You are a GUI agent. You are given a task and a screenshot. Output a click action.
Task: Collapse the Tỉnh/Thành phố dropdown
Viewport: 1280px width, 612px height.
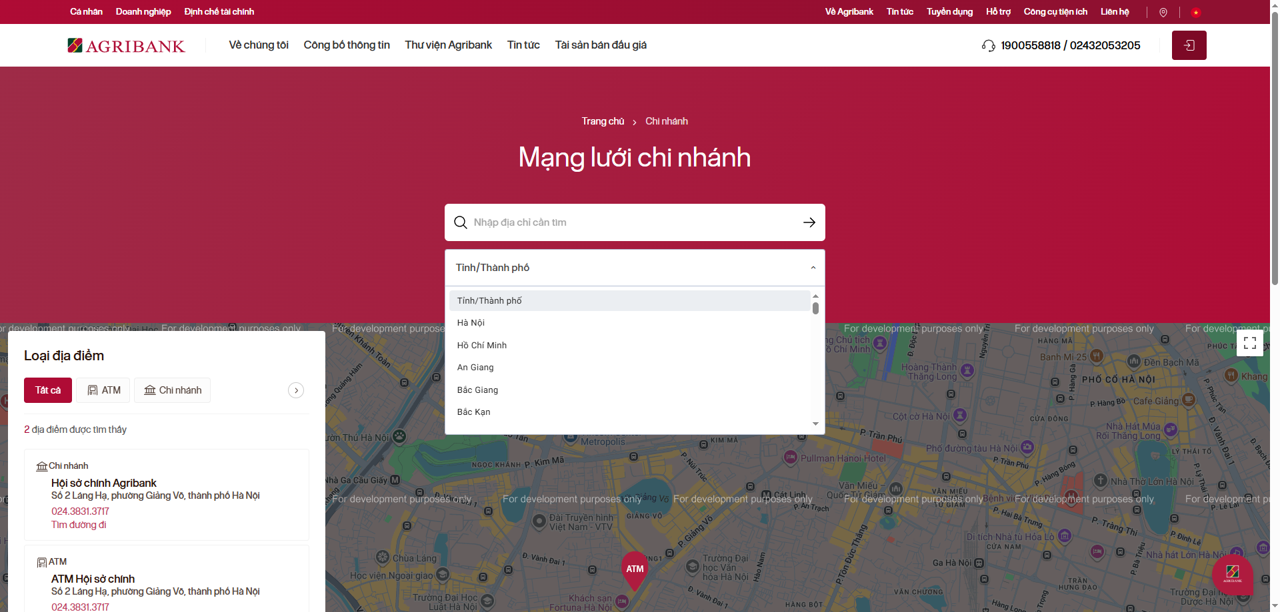coord(813,267)
